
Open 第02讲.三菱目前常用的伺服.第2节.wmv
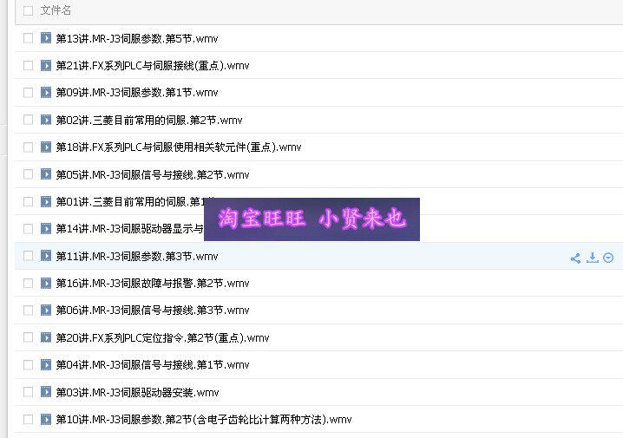tap(149, 120)
